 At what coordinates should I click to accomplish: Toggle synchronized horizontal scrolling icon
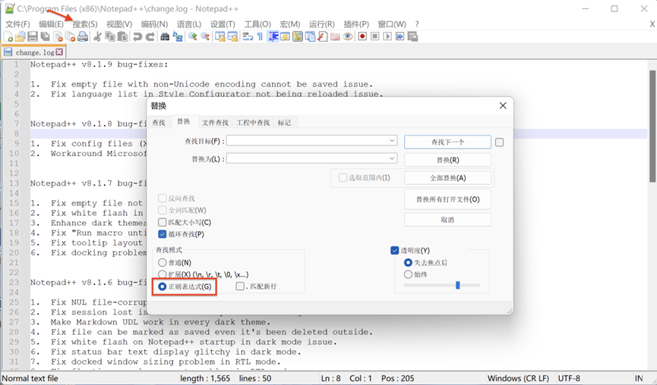(232, 37)
